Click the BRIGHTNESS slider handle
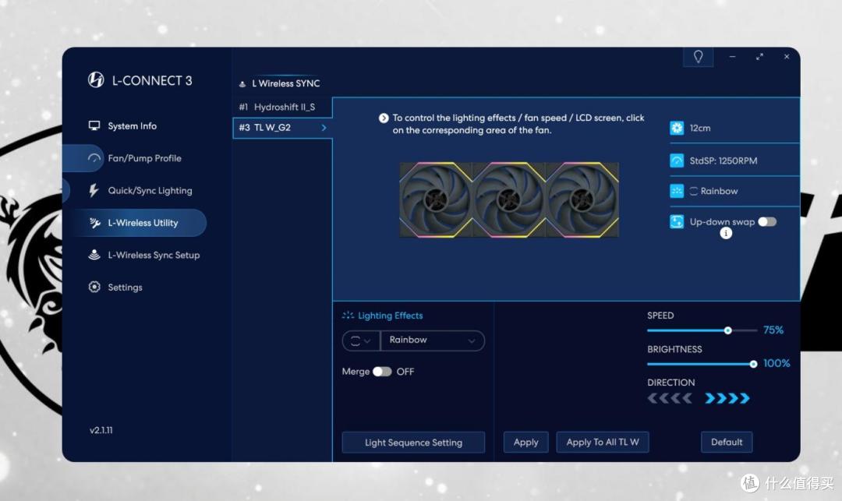 click(x=753, y=364)
